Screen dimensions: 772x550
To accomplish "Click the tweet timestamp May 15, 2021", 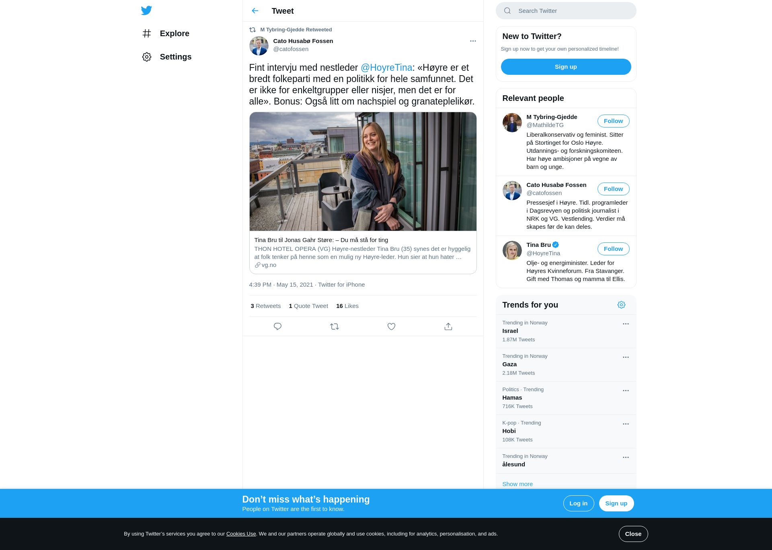I will (x=281, y=285).
